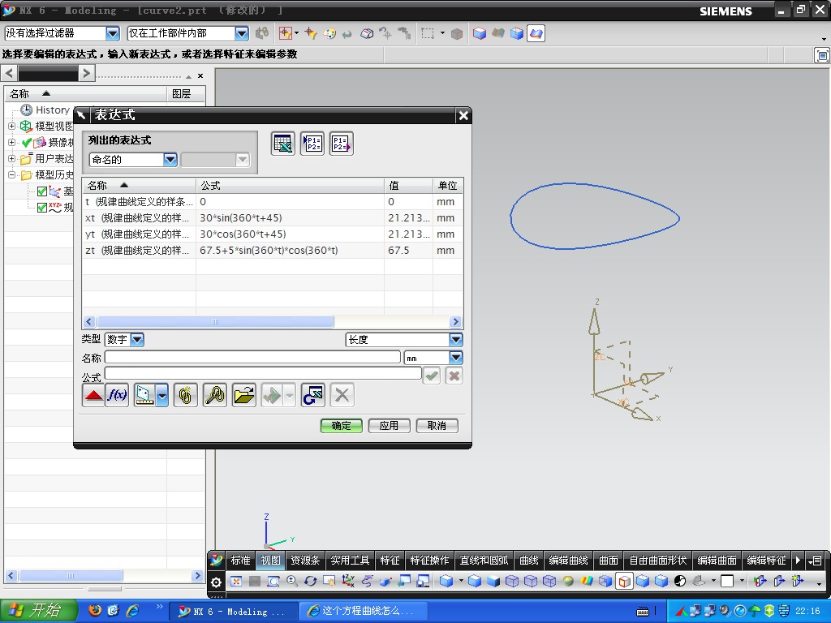
Task: Click the settings gear icon at toolbar left
Action: [x=216, y=582]
